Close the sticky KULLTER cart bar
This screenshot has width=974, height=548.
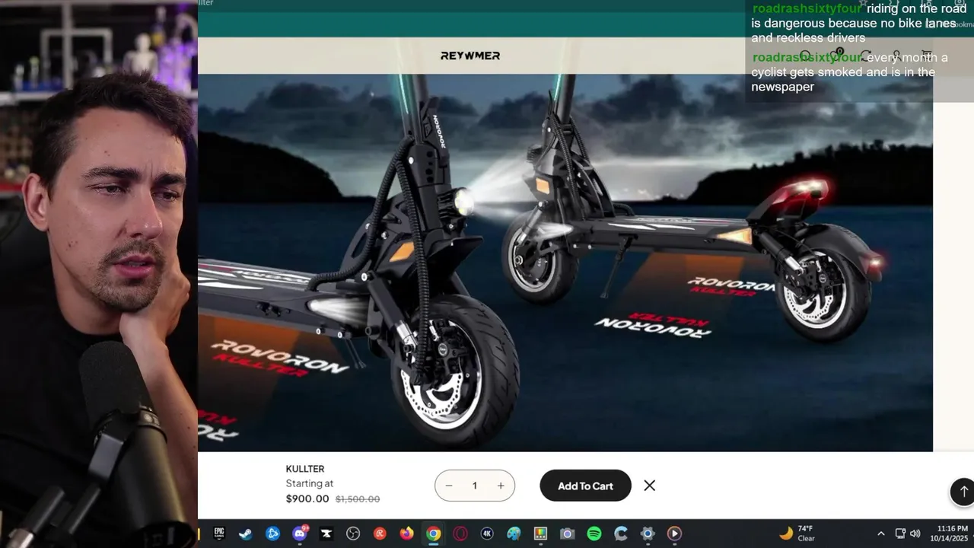(650, 486)
